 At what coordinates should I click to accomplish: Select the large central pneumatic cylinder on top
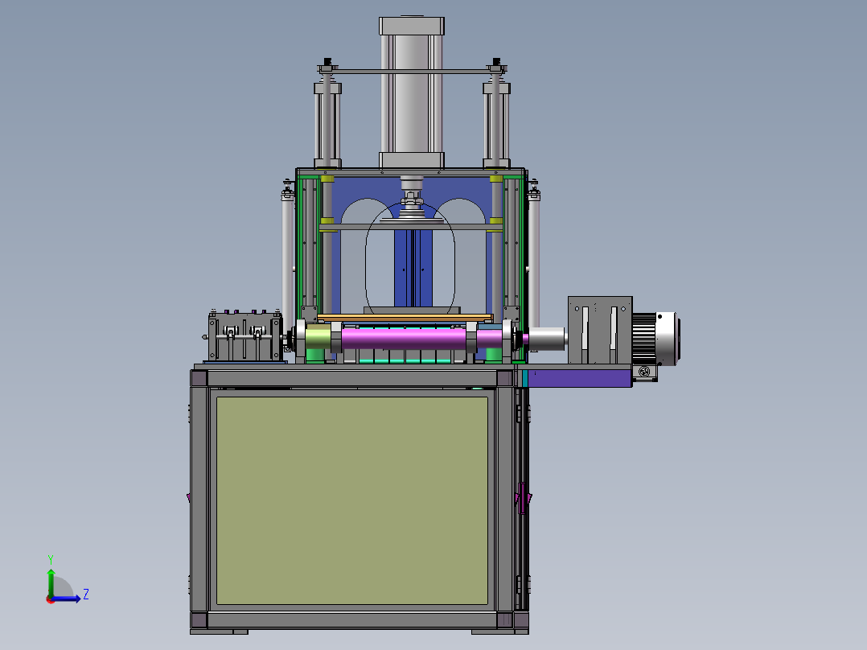(412, 93)
